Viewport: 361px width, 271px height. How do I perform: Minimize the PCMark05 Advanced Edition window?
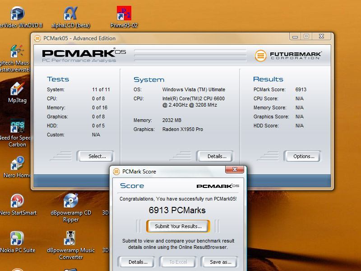[295, 37]
